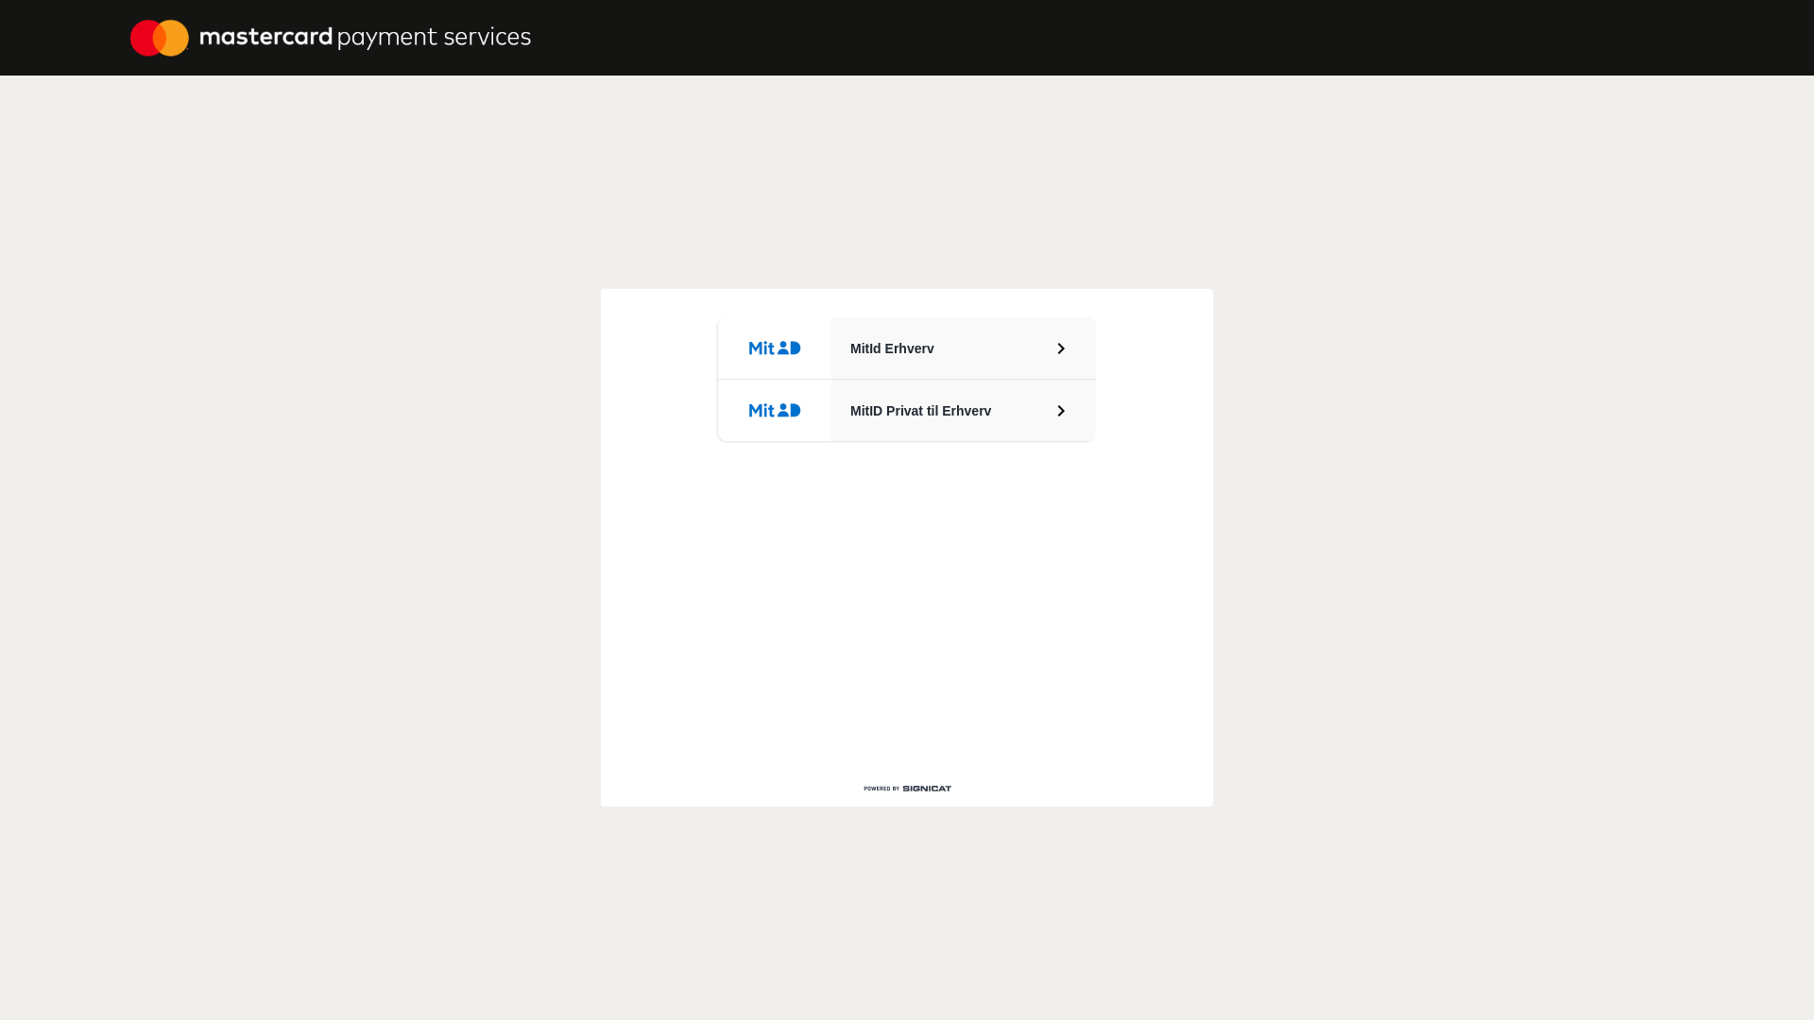The width and height of the screenshot is (1814, 1020).
Task: Click the 'MitId Erhverv' text label
Action: (x=892, y=348)
